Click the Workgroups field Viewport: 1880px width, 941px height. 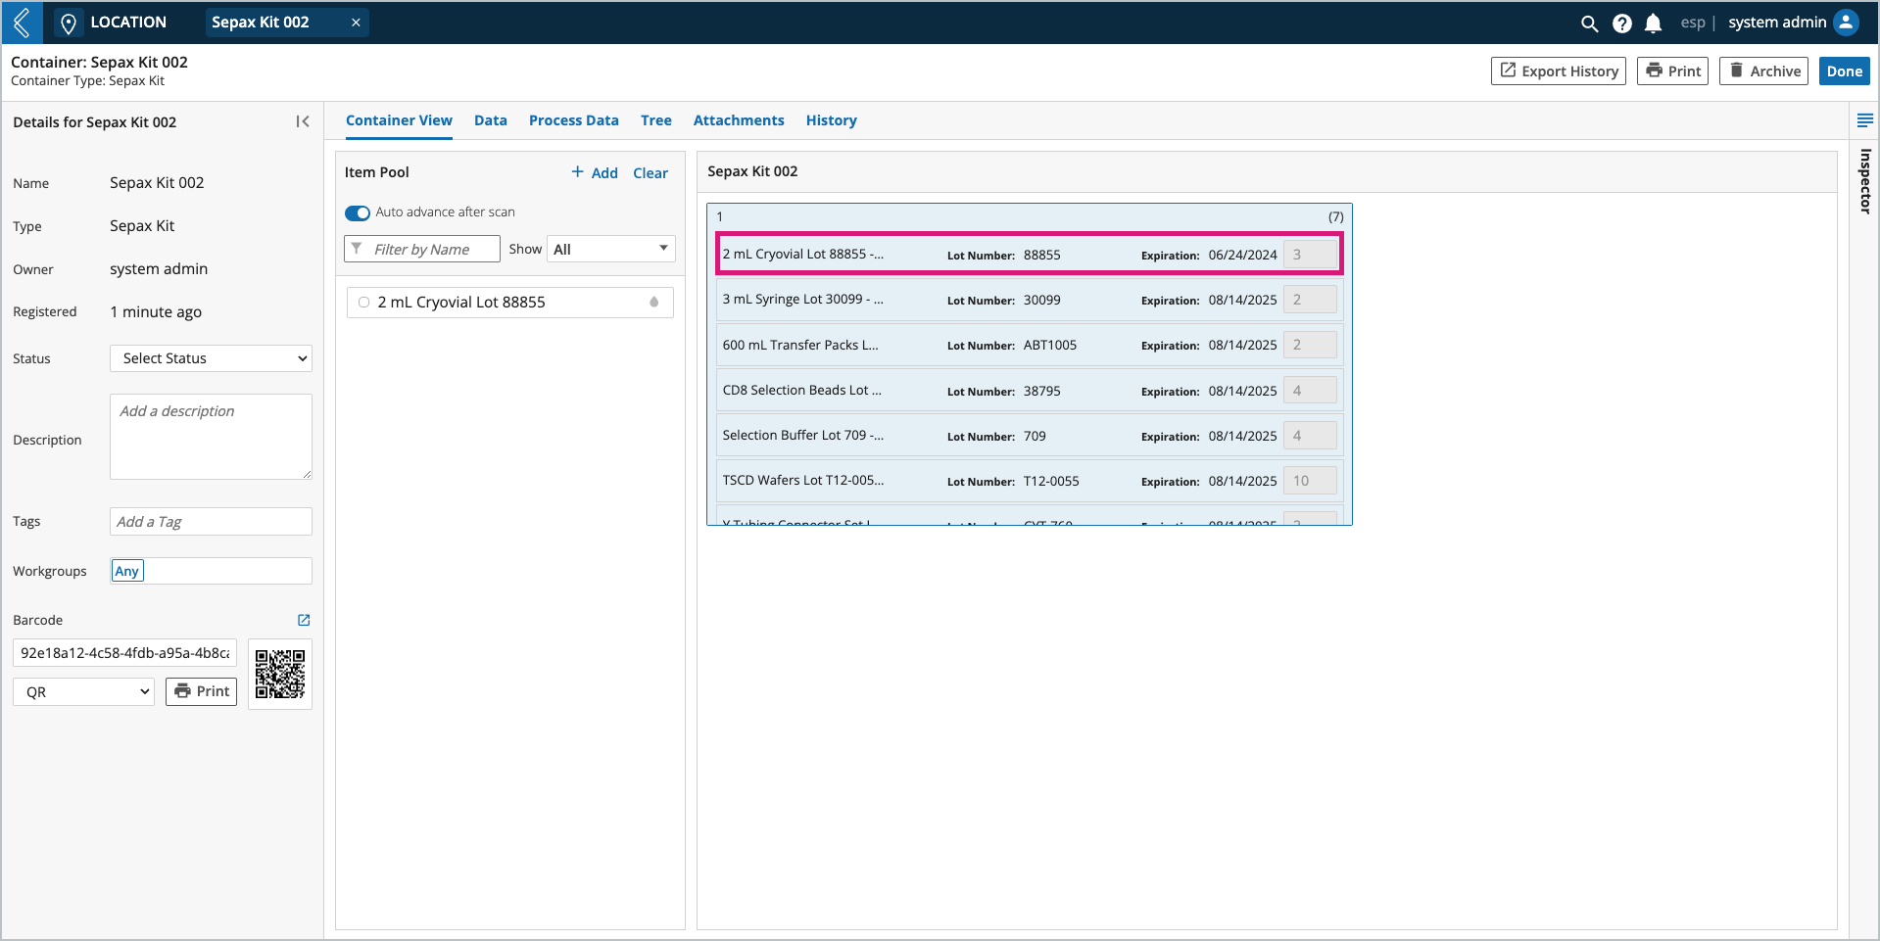point(211,571)
